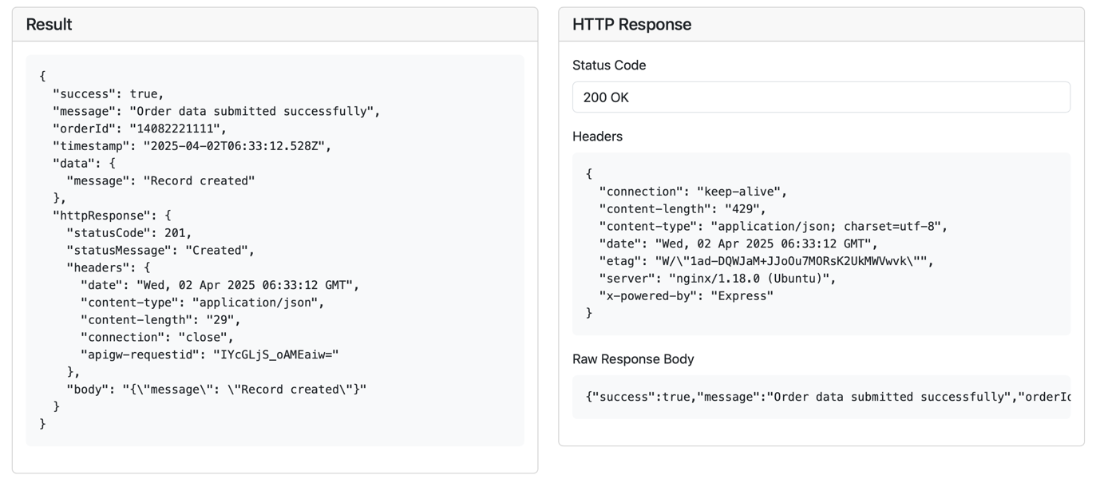Click the Status Code field showing 200 OK
The width and height of the screenshot is (1100, 483).
[821, 97]
